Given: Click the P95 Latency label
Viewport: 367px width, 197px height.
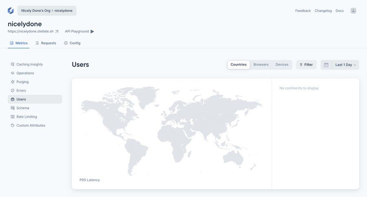Looking at the screenshot, I should click(90, 180).
